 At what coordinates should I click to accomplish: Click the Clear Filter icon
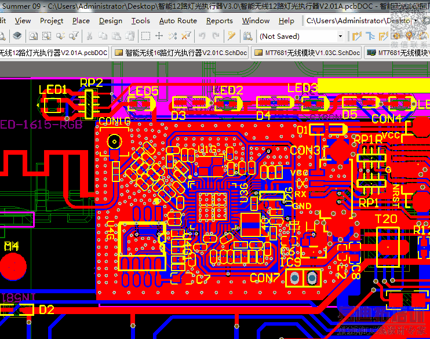click(x=186, y=36)
